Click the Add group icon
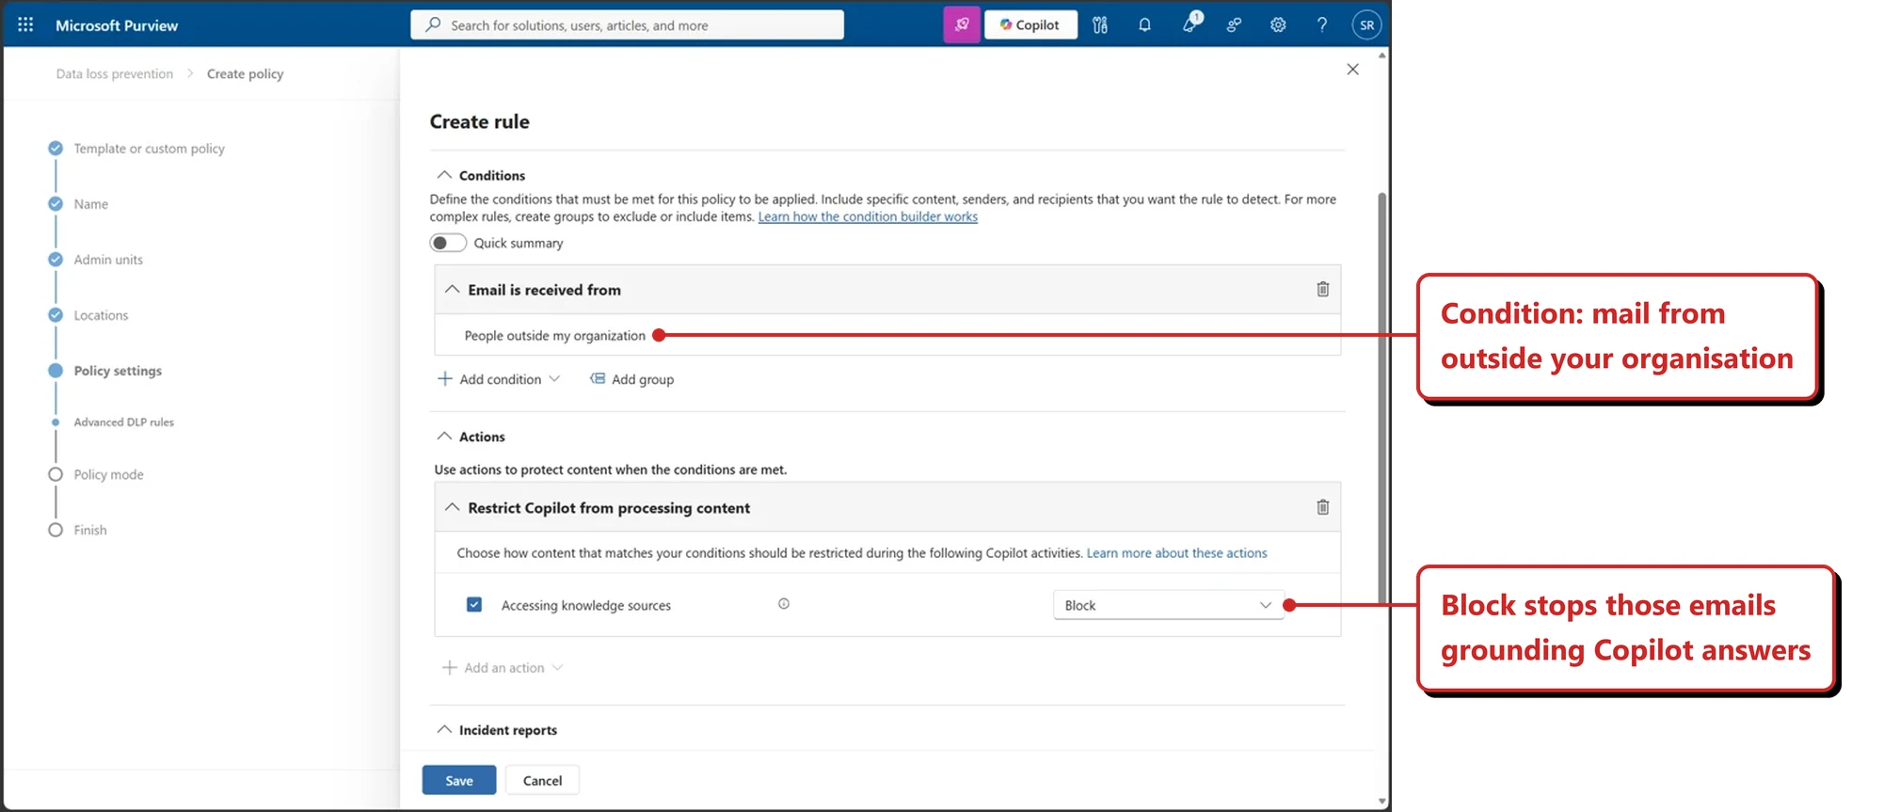The height and width of the screenshot is (812, 1900). click(598, 378)
